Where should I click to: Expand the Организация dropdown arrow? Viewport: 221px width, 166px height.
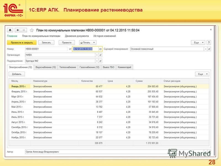pos(97,55)
